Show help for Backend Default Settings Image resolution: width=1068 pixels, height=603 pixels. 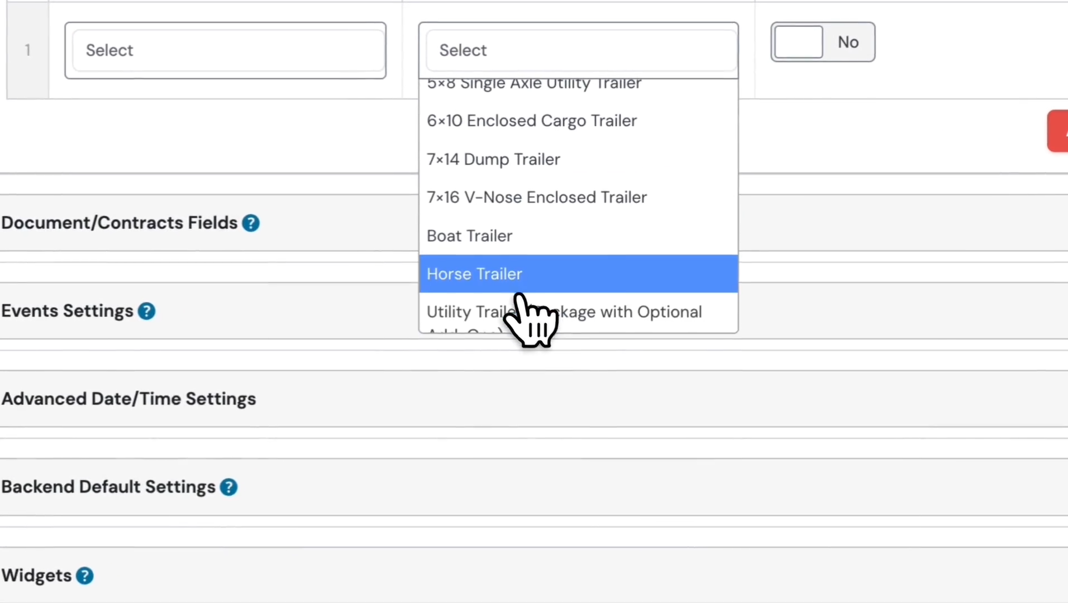coord(228,487)
